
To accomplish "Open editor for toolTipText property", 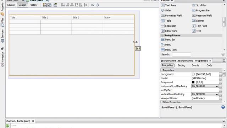I will click(220, 90).
